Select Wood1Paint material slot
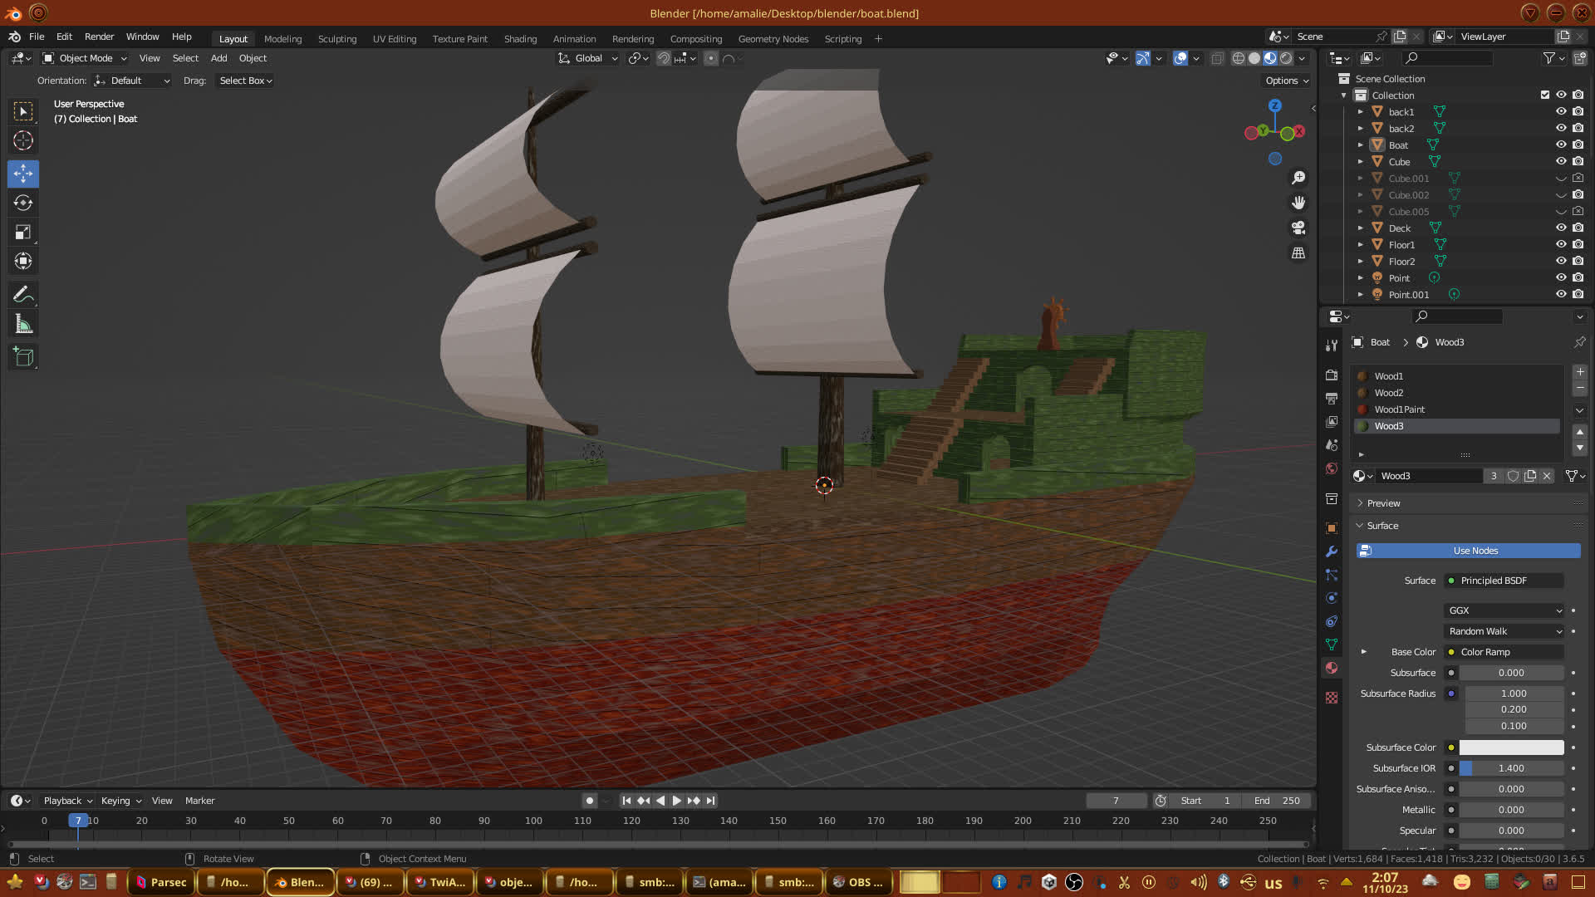 pyautogui.click(x=1399, y=409)
